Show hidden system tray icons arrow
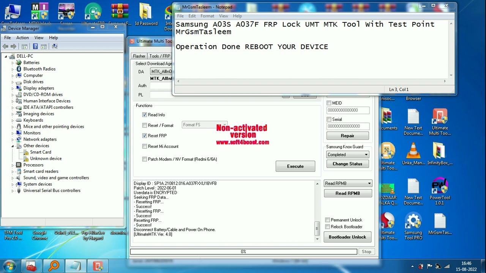The height and width of the screenshot is (273, 486). click(412, 266)
